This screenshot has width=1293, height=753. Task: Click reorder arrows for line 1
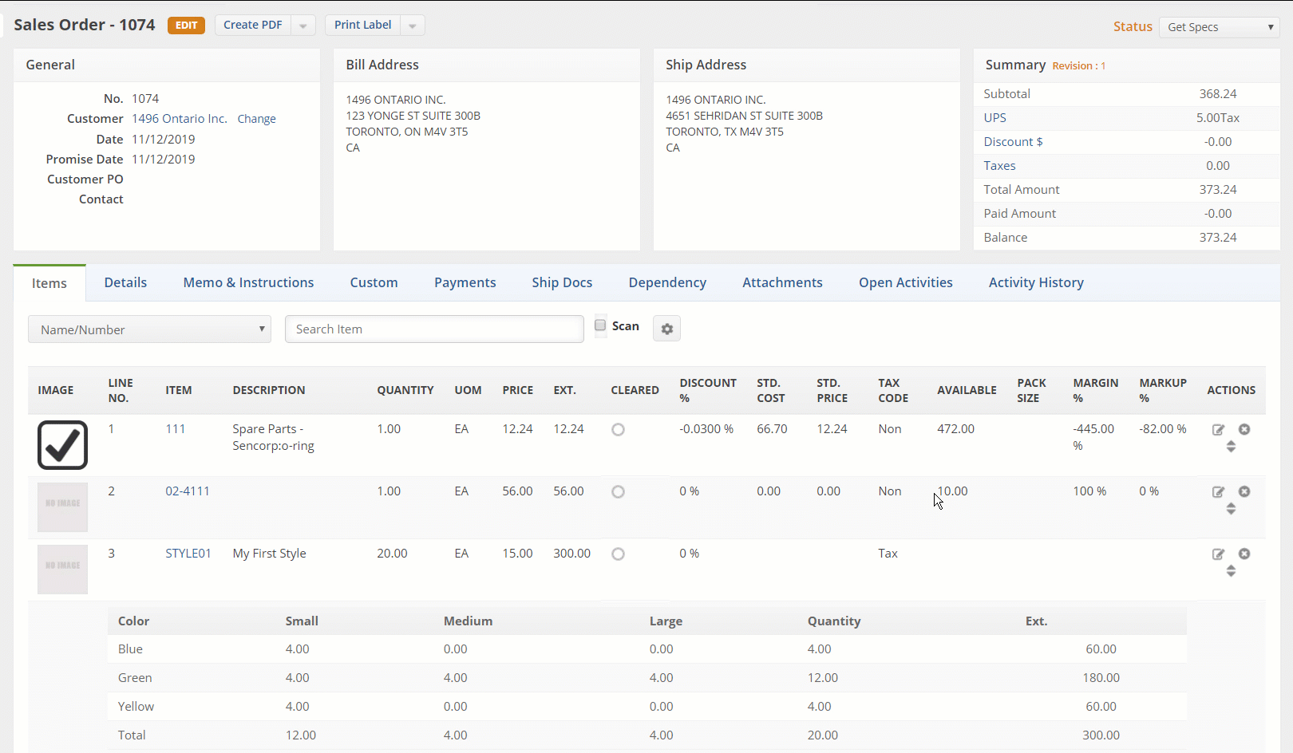click(x=1231, y=447)
